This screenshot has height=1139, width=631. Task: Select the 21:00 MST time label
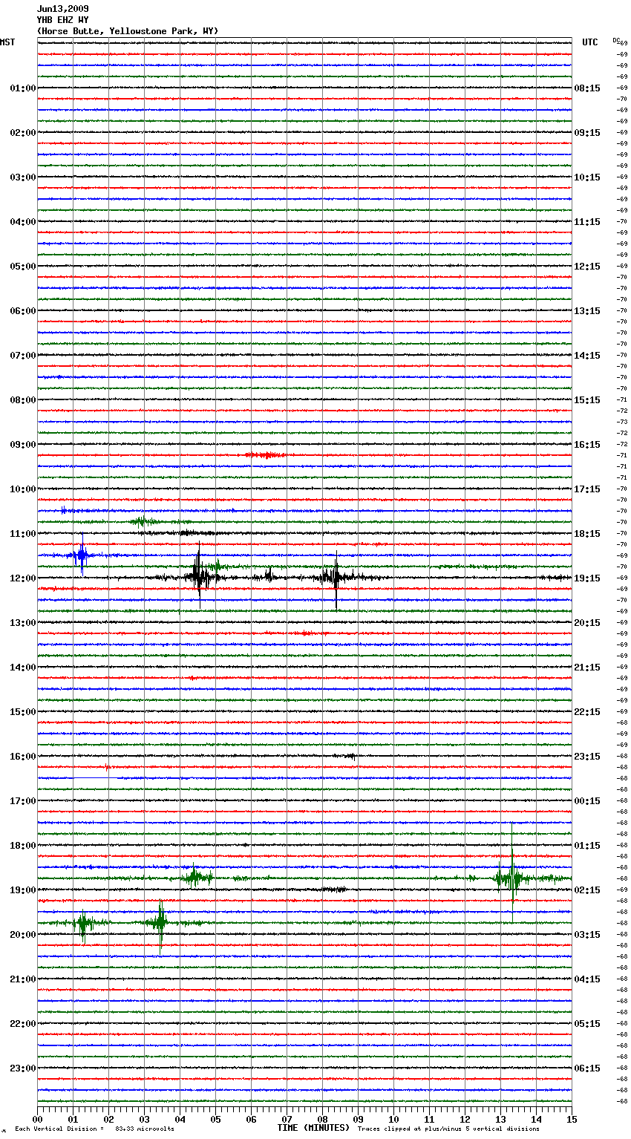tap(23, 979)
